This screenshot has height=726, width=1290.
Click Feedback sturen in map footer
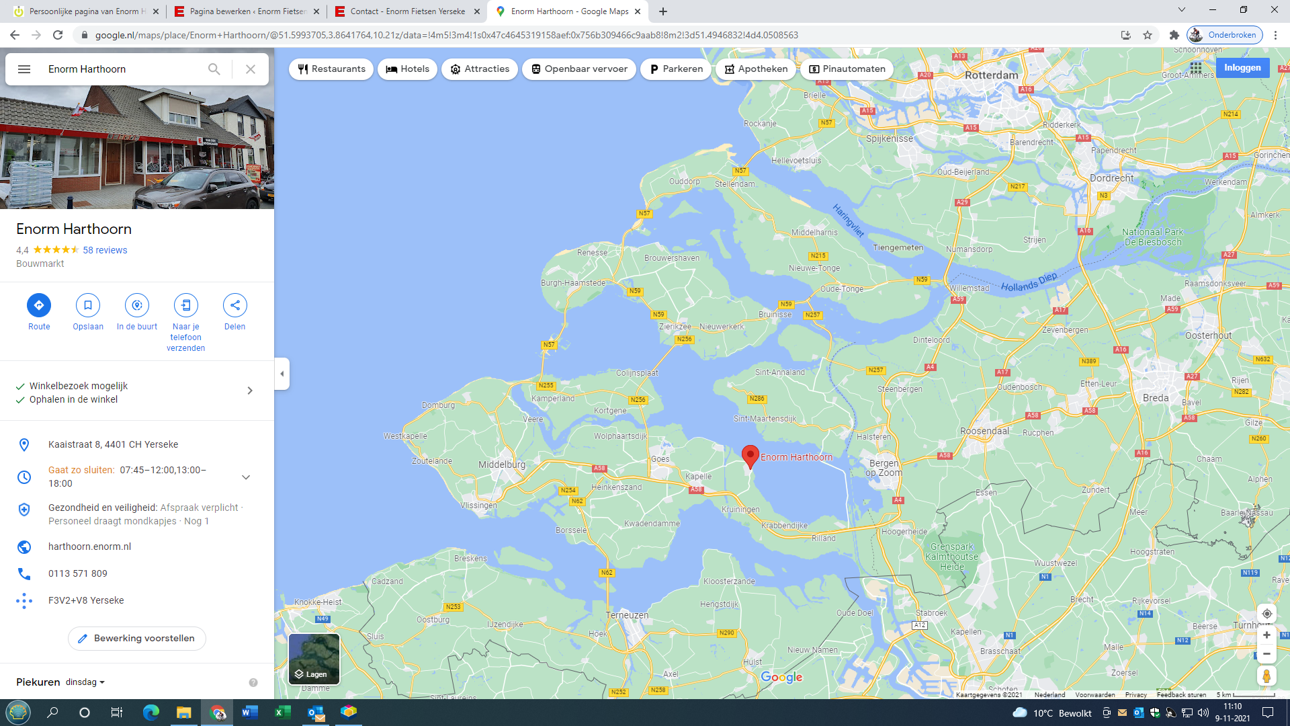[1181, 694]
